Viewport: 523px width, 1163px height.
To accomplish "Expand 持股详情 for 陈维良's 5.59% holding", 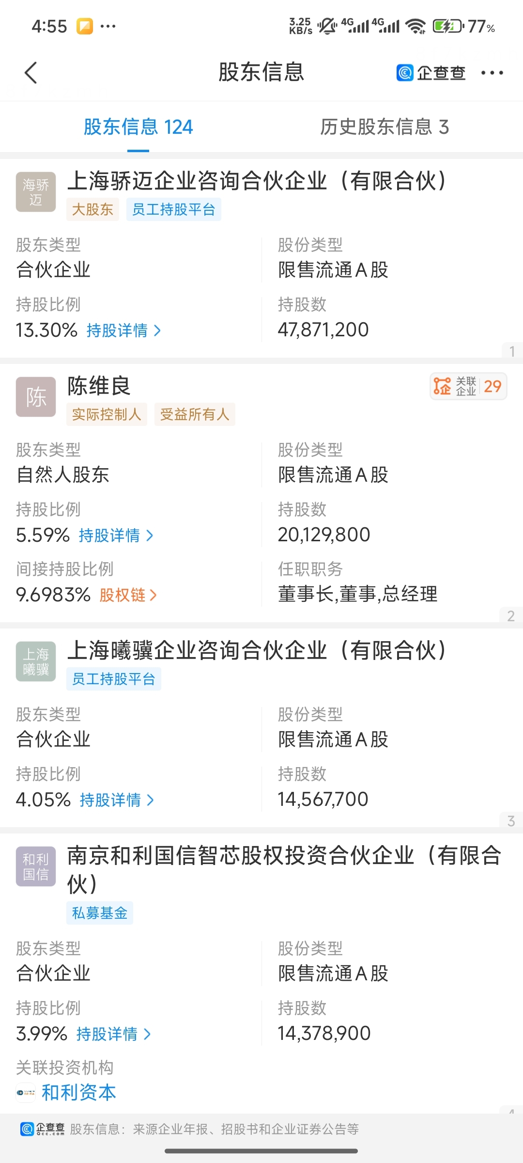I will [116, 535].
